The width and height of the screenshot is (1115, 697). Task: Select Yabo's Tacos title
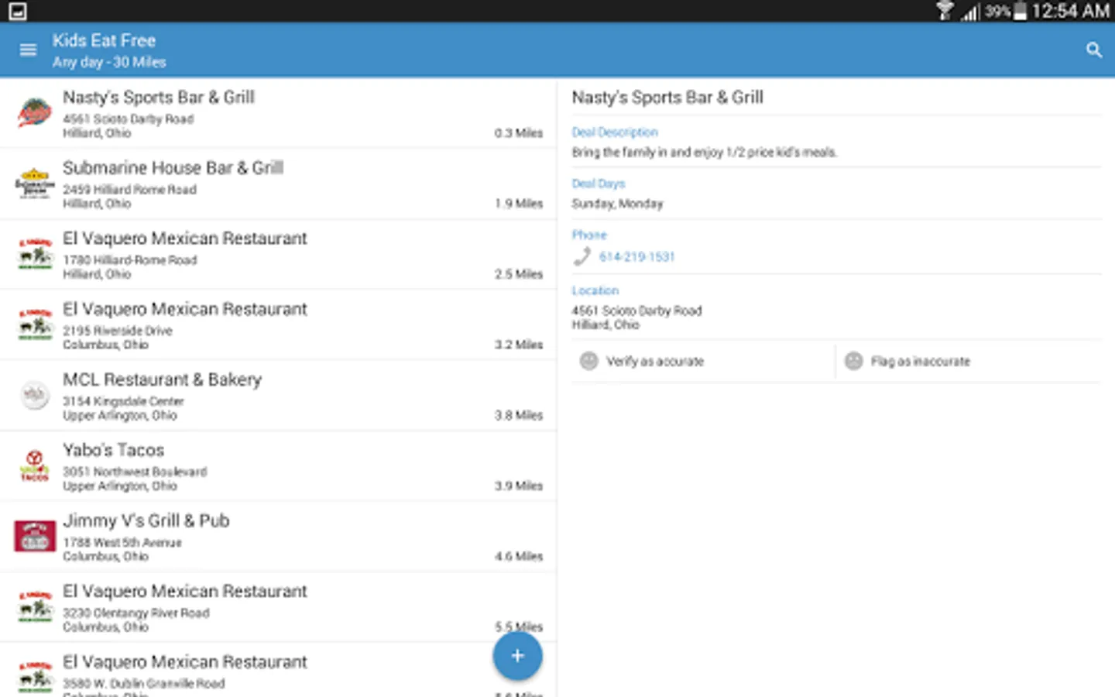pyautogui.click(x=114, y=450)
